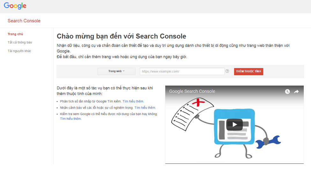
Task: Expand the Trang web property type dropdown
Action: click(x=116, y=71)
